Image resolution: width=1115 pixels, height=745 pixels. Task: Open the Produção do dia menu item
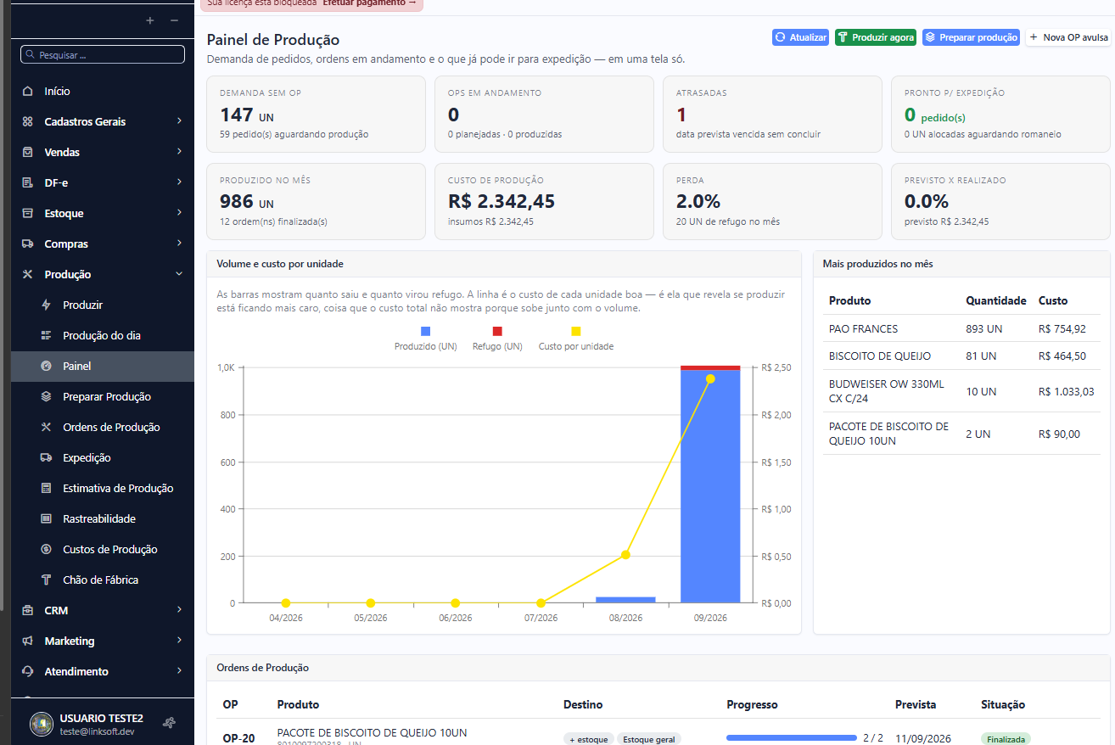tap(103, 335)
